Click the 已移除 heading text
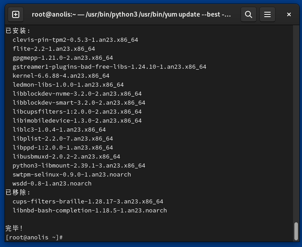Image resolution: width=302 pixels, height=247 pixels. click(x=18, y=192)
